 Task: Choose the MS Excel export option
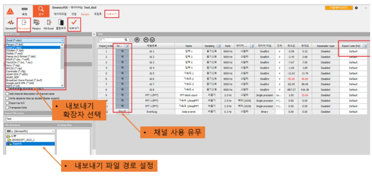[49, 25]
